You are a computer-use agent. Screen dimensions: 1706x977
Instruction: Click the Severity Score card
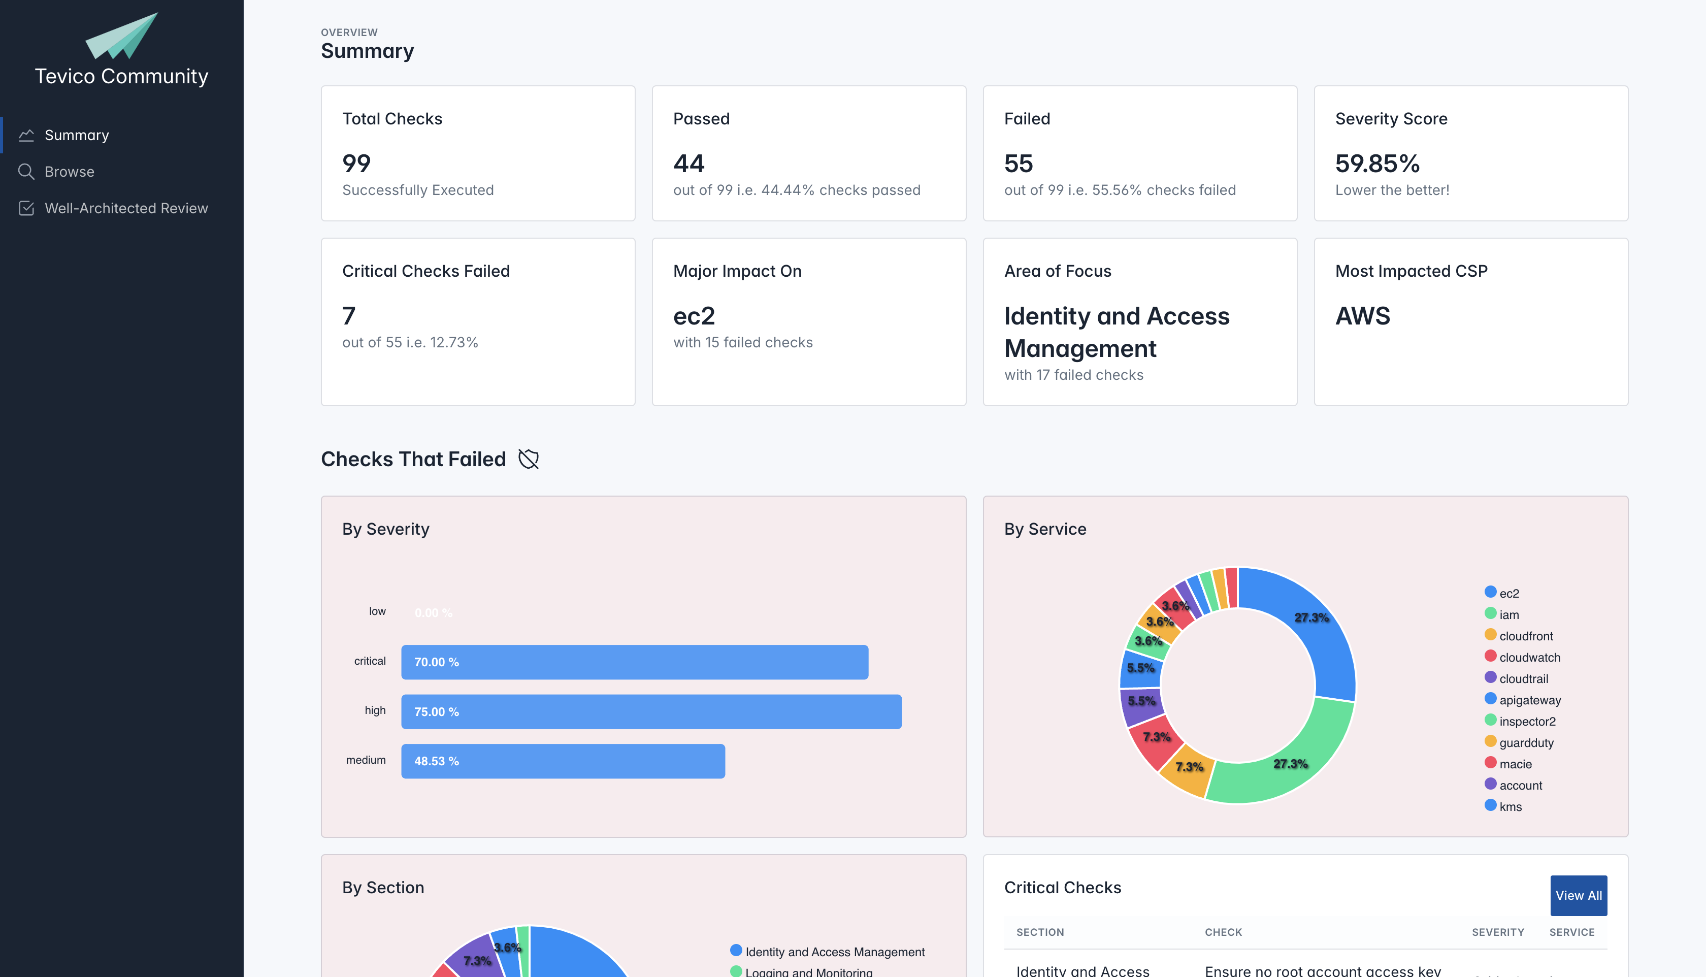pos(1470,153)
